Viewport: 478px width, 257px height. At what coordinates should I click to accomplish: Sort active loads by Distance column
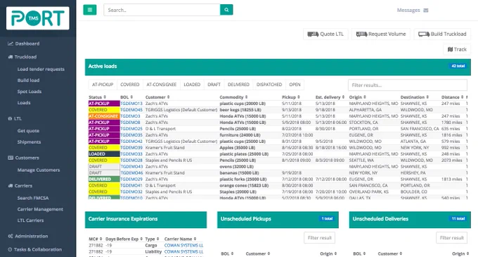pyautogui.click(x=453, y=97)
